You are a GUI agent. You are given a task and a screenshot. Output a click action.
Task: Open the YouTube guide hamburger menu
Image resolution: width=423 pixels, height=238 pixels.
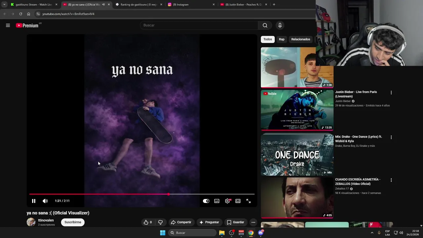[x=8, y=25]
